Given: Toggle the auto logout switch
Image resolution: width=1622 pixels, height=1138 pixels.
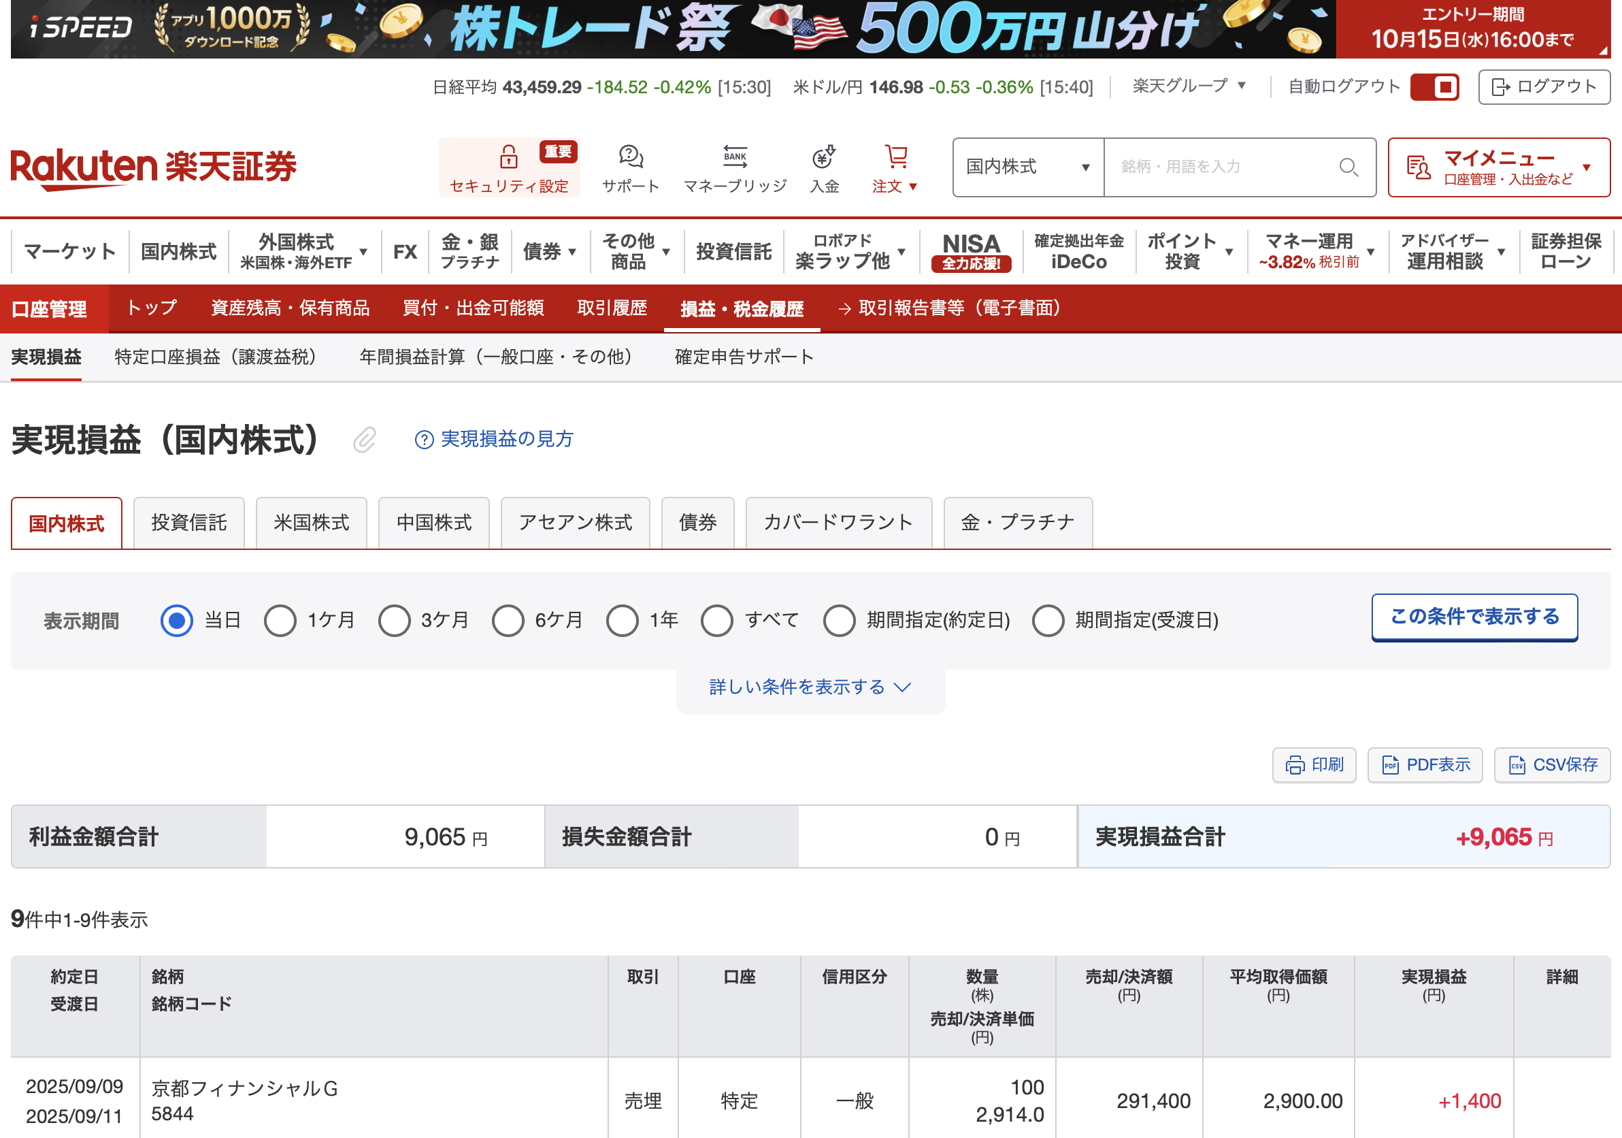Looking at the screenshot, I should coord(1434,87).
